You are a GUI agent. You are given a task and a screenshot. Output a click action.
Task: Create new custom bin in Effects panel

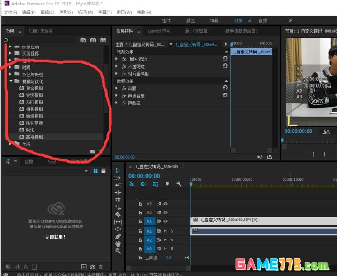click(93, 151)
